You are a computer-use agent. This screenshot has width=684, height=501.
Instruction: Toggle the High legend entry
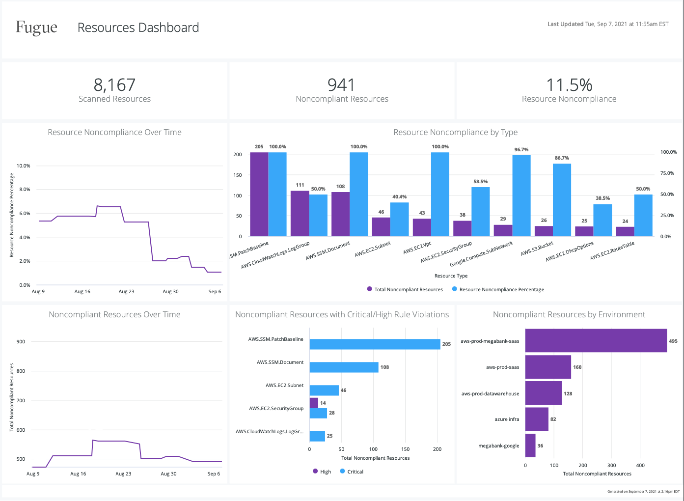click(x=322, y=471)
